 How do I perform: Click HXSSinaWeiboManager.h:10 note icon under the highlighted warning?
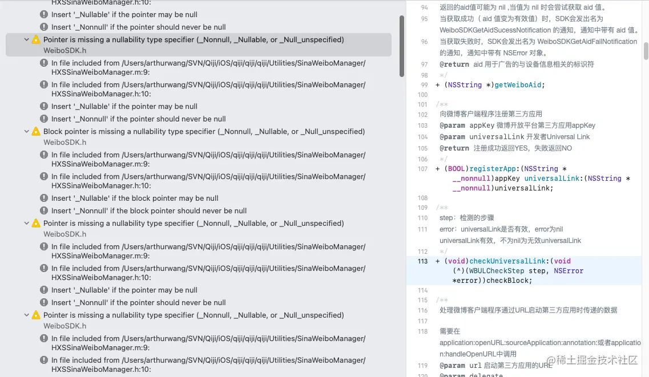tap(44, 84)
